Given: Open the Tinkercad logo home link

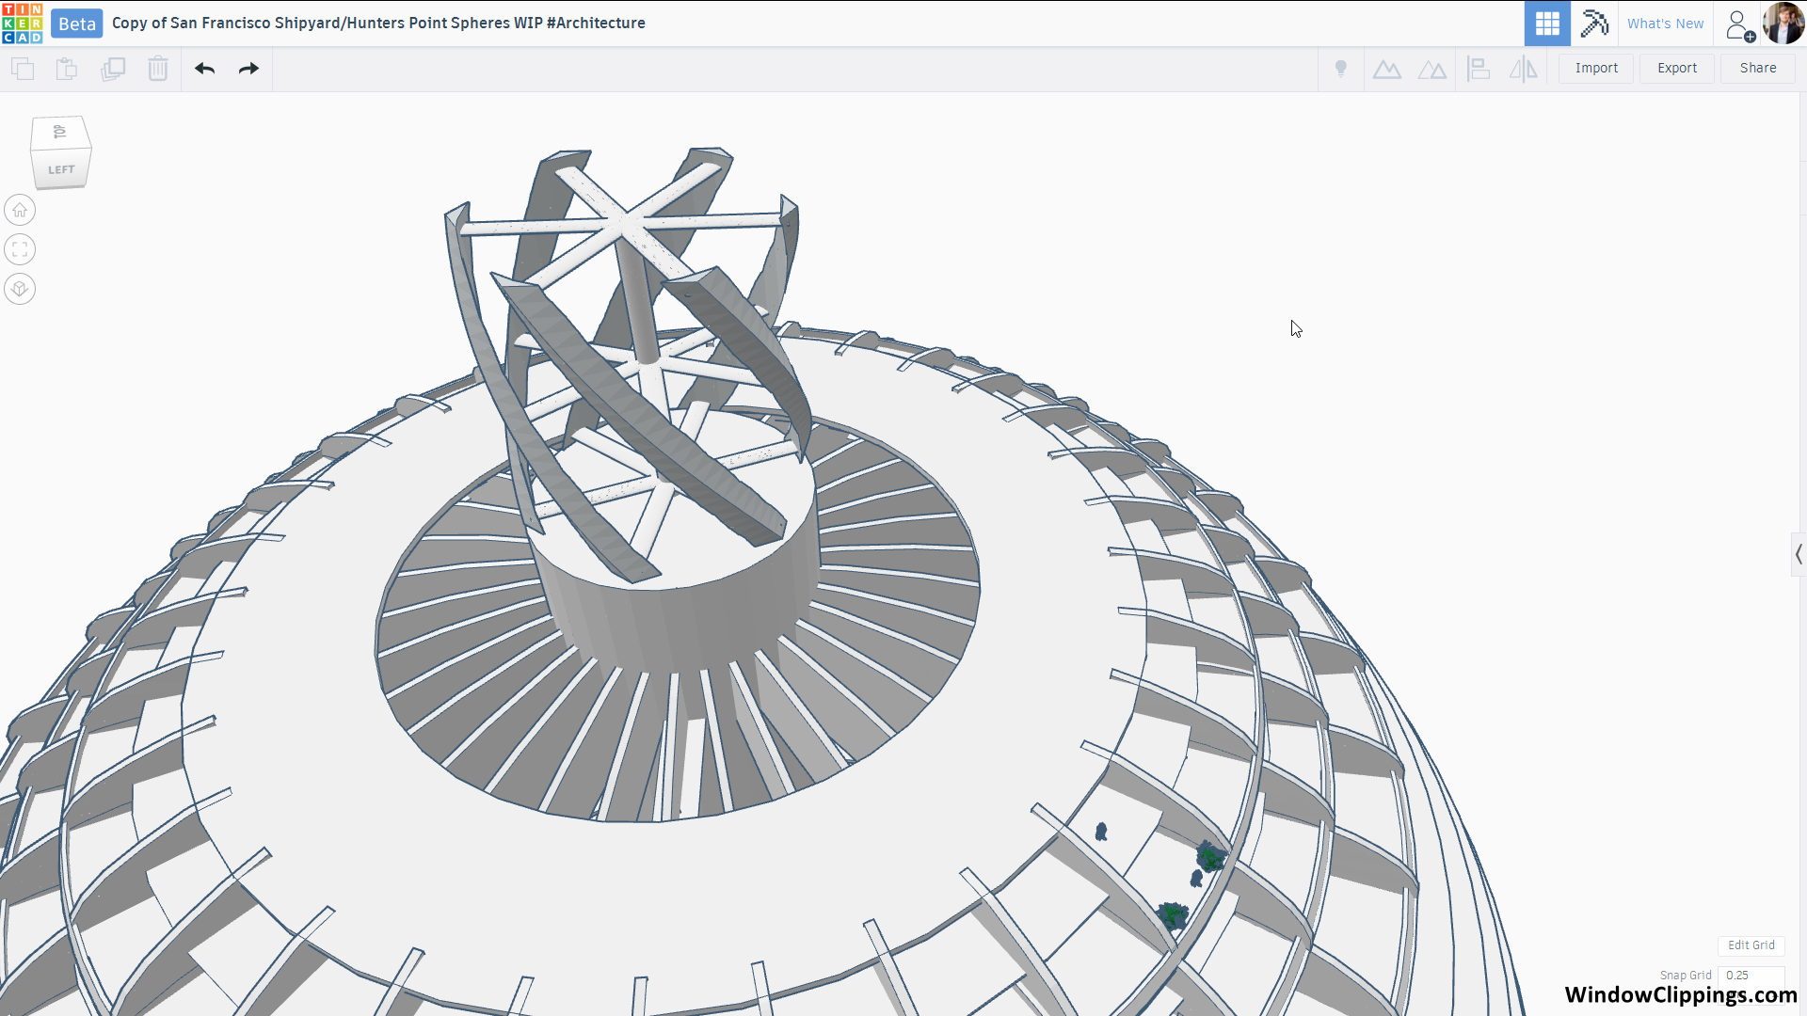Looking at the screenshot, I should 23,24.
